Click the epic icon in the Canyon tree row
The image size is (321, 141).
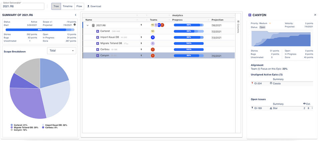[98, 55]
